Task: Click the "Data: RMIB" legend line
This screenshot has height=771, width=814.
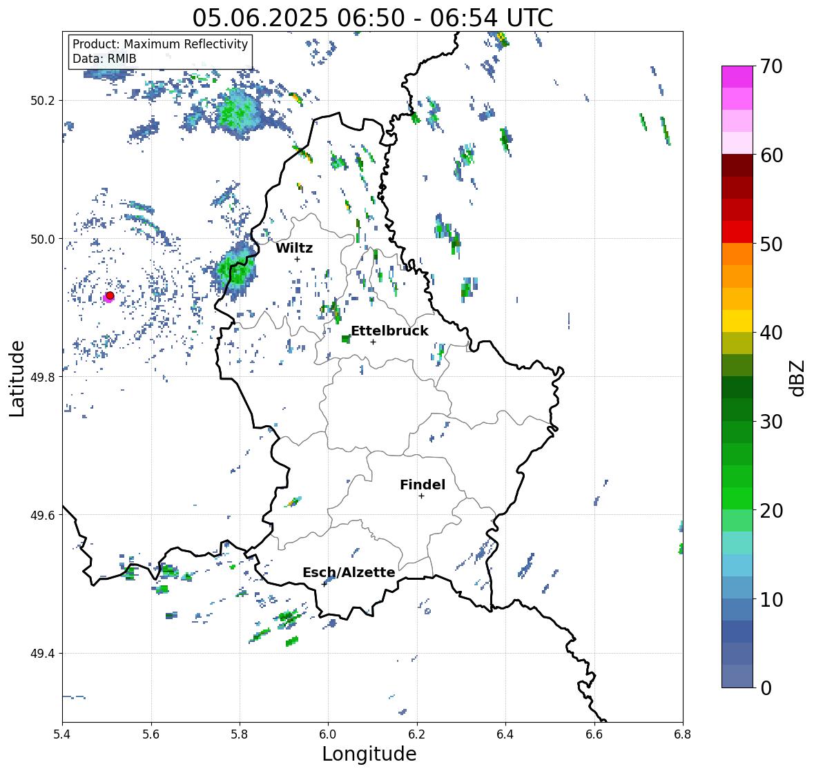Action: pos(104,59)
